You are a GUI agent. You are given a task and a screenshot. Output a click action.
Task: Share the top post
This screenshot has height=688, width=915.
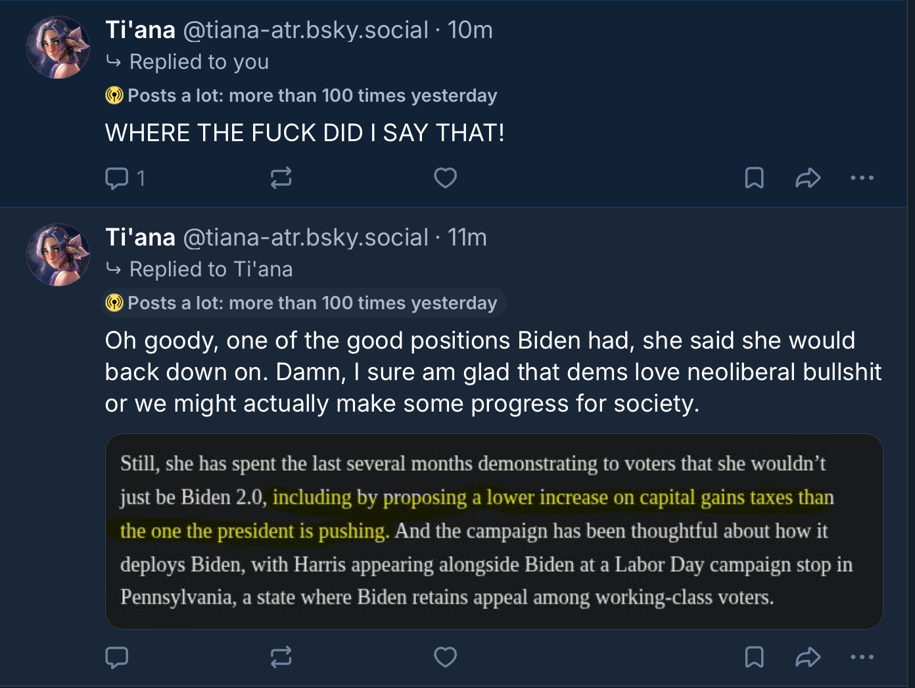coord(808,178)
